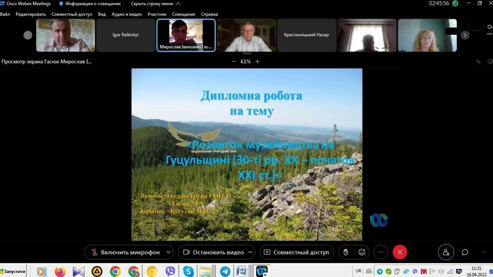Screen dimensions: 493x277
Task: Click the Совместный доступ share button
Action: pyautogui.click(x=296, y=252)
